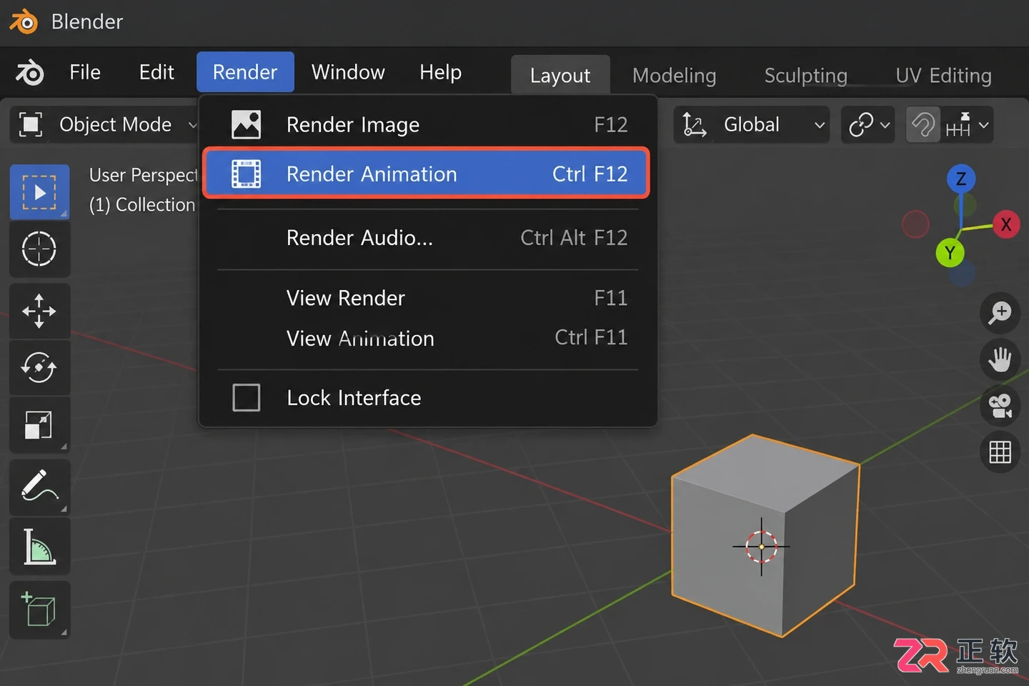Image resolution: width=1029 pixels, height=686 pixels.
Task: Switch to the Modeling workspace tab
Action: tap(674, 75)
